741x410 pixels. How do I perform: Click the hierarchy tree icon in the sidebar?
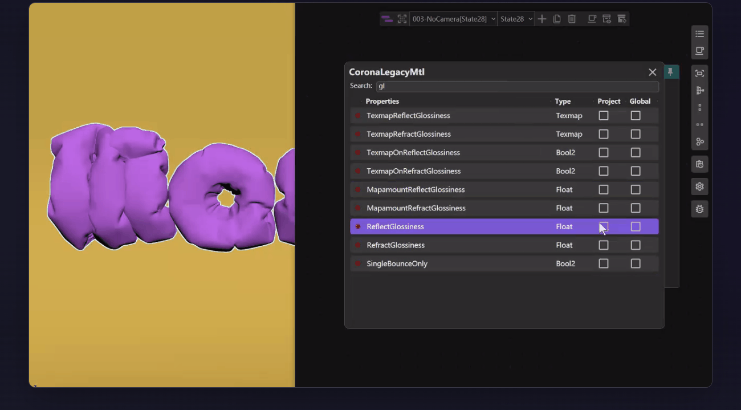(699, 90)
